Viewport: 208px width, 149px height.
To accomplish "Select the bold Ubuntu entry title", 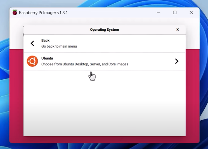I will coord(47,58).
